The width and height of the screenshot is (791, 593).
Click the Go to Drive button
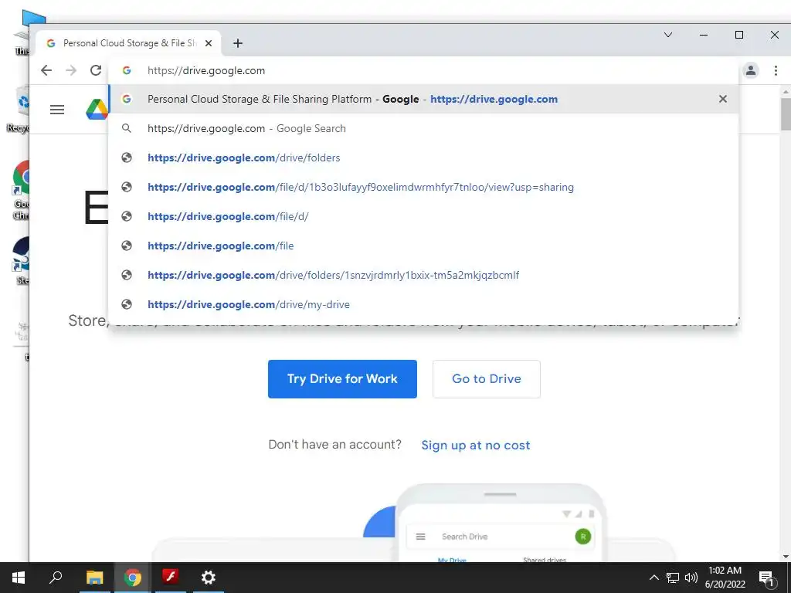click(487, 378)
